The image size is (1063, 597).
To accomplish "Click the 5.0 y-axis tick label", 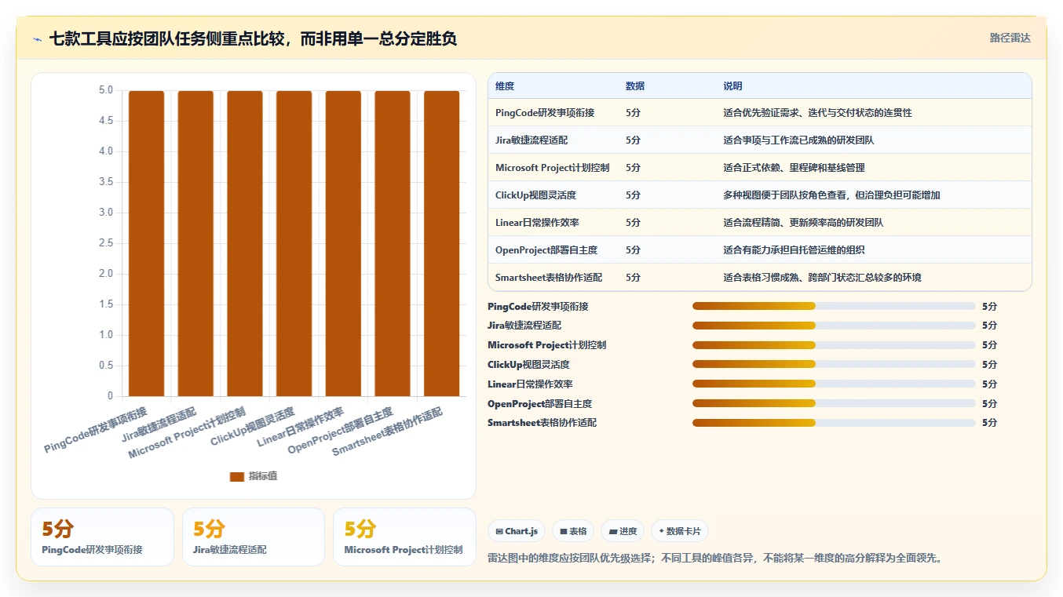I will click(x=106, y=90).
